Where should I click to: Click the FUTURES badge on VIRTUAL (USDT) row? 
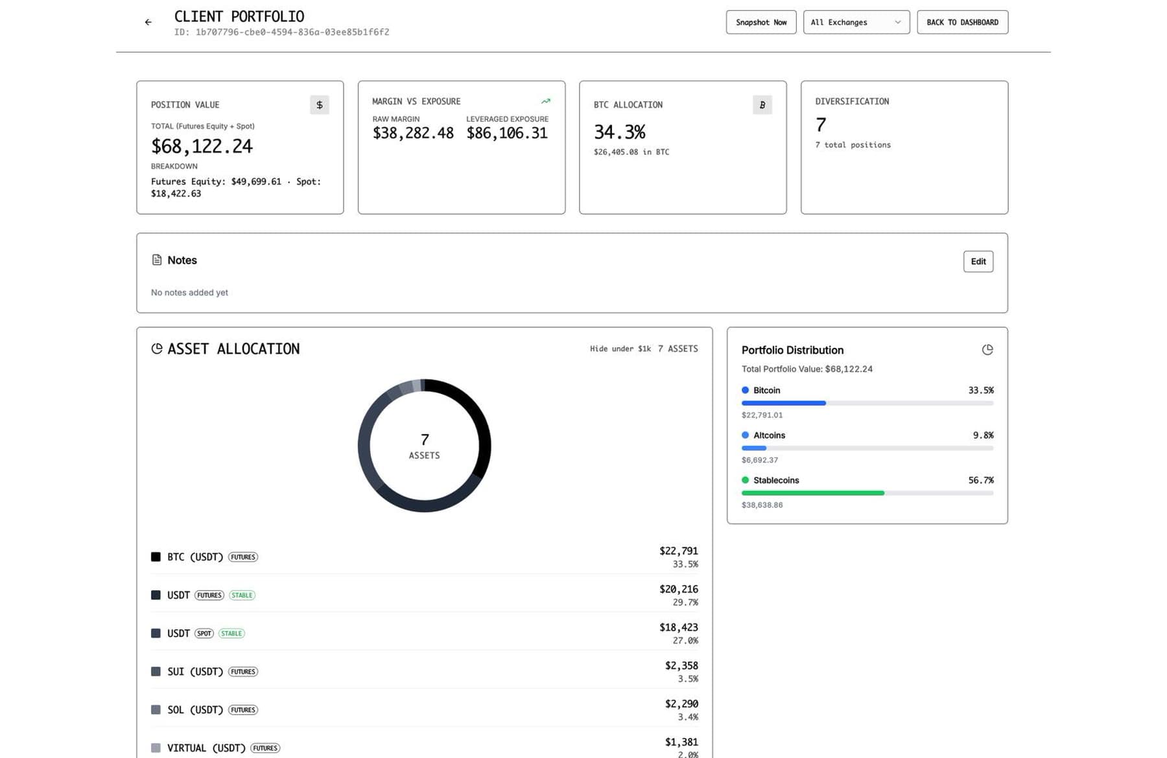click(x=265, y=748)
